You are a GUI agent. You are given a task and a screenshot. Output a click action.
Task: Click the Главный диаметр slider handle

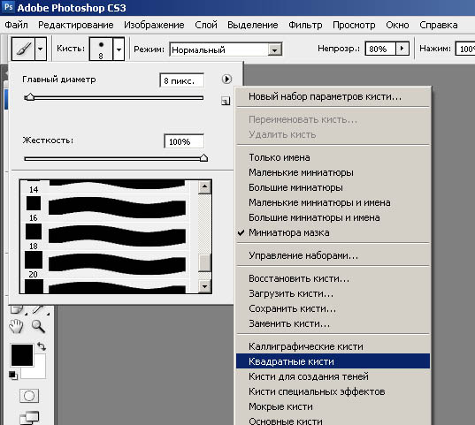pos(30,97)
